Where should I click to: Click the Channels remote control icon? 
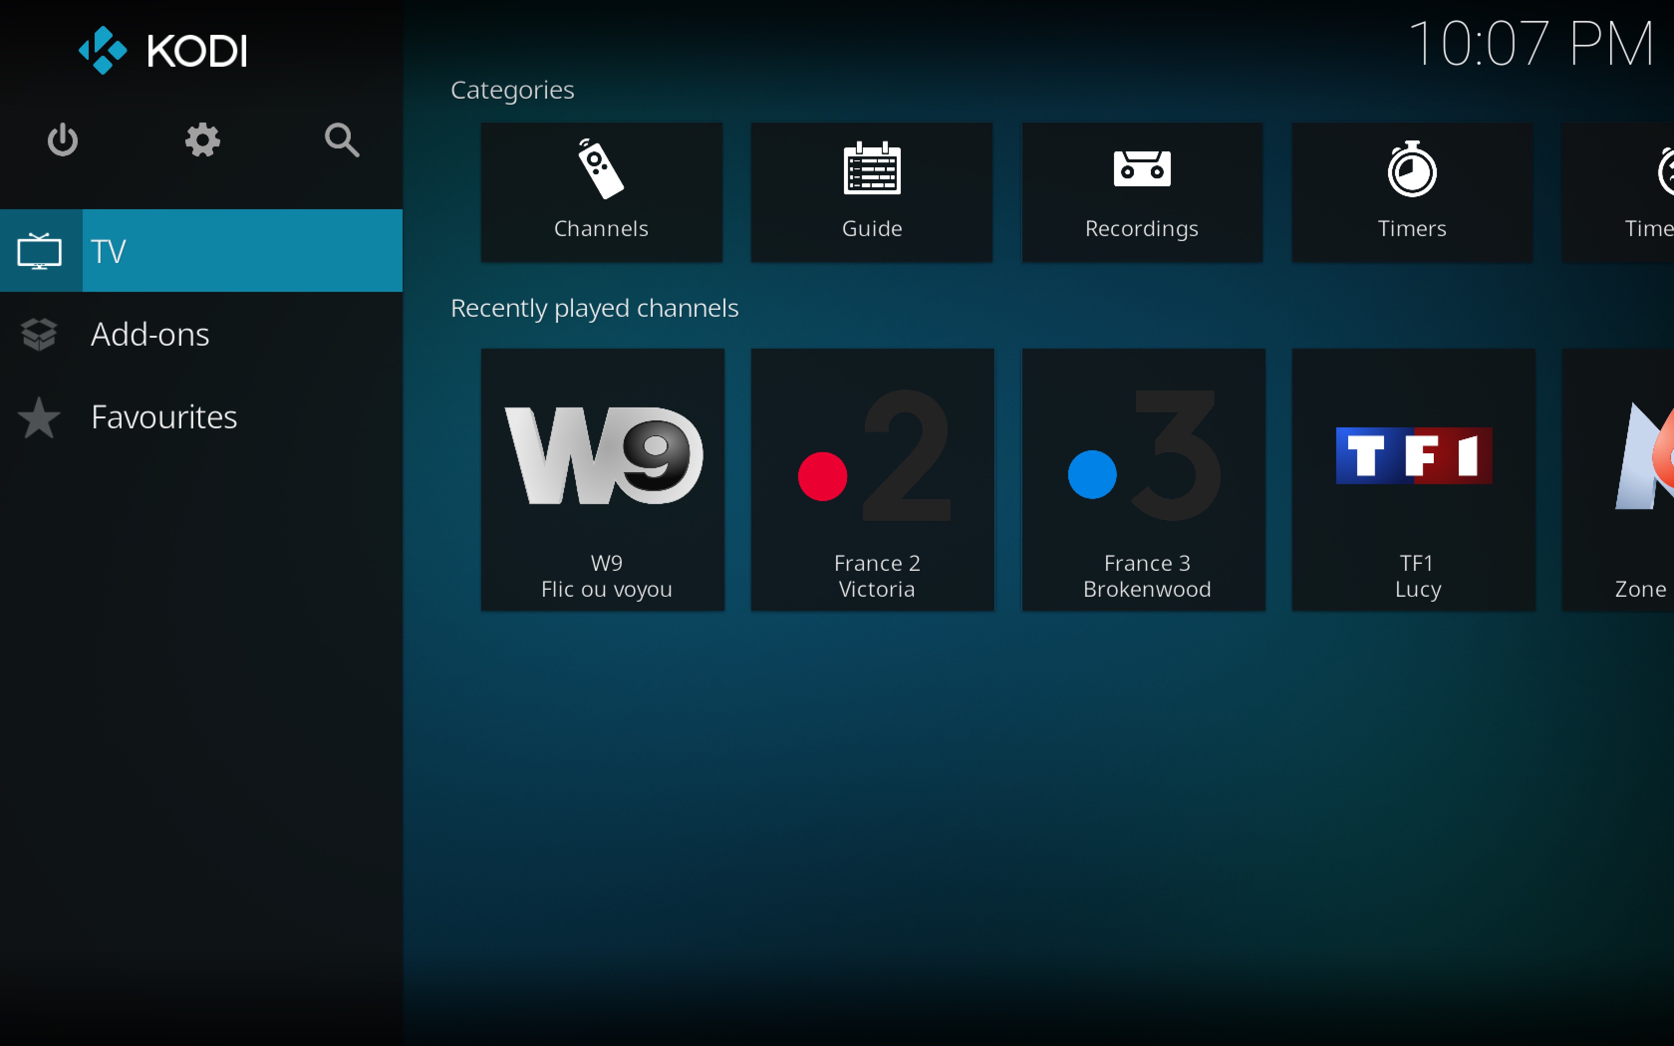coord(600,169)
